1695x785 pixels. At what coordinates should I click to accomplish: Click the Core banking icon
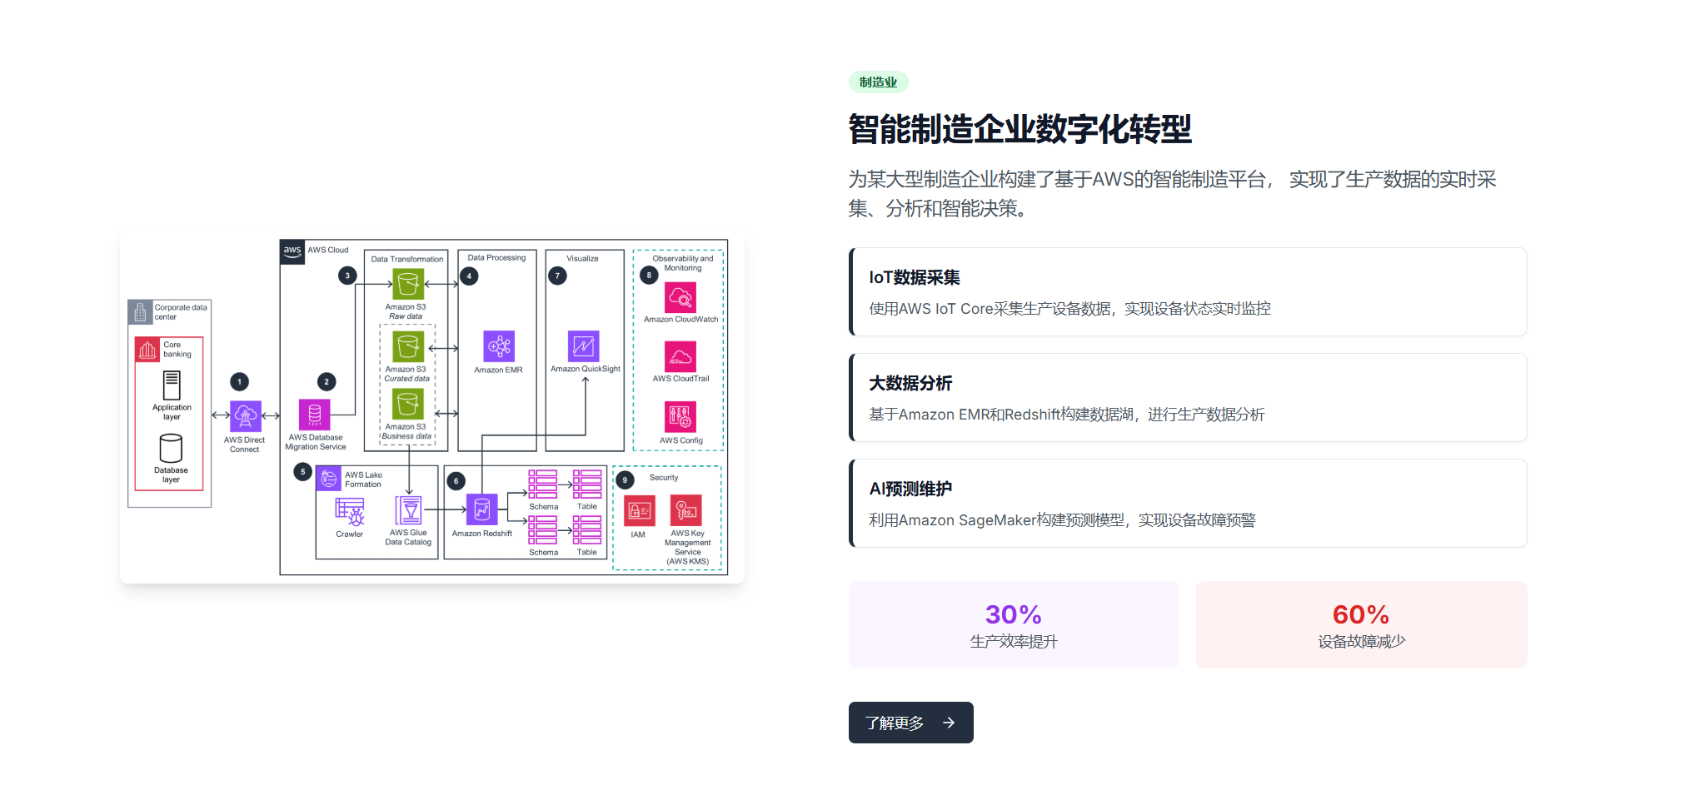pyautogui.click(x=147, y=350)
